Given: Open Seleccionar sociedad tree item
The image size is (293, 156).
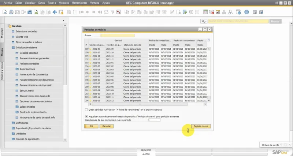Looking at the screenshot, I should click(x=26, y=31).
